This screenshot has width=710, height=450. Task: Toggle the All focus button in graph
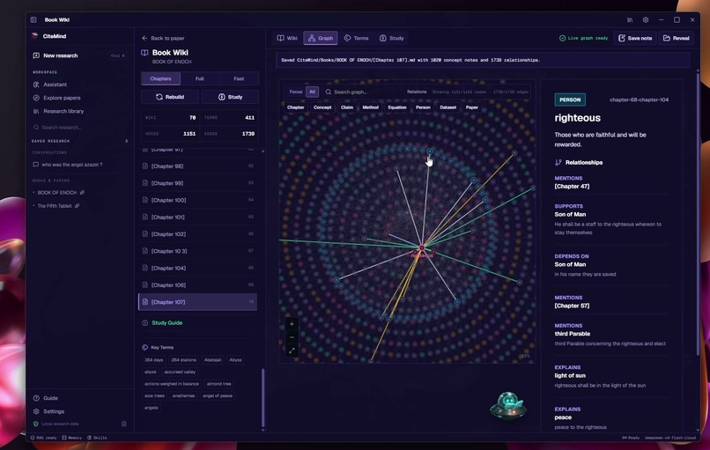(x=312, y=92)
